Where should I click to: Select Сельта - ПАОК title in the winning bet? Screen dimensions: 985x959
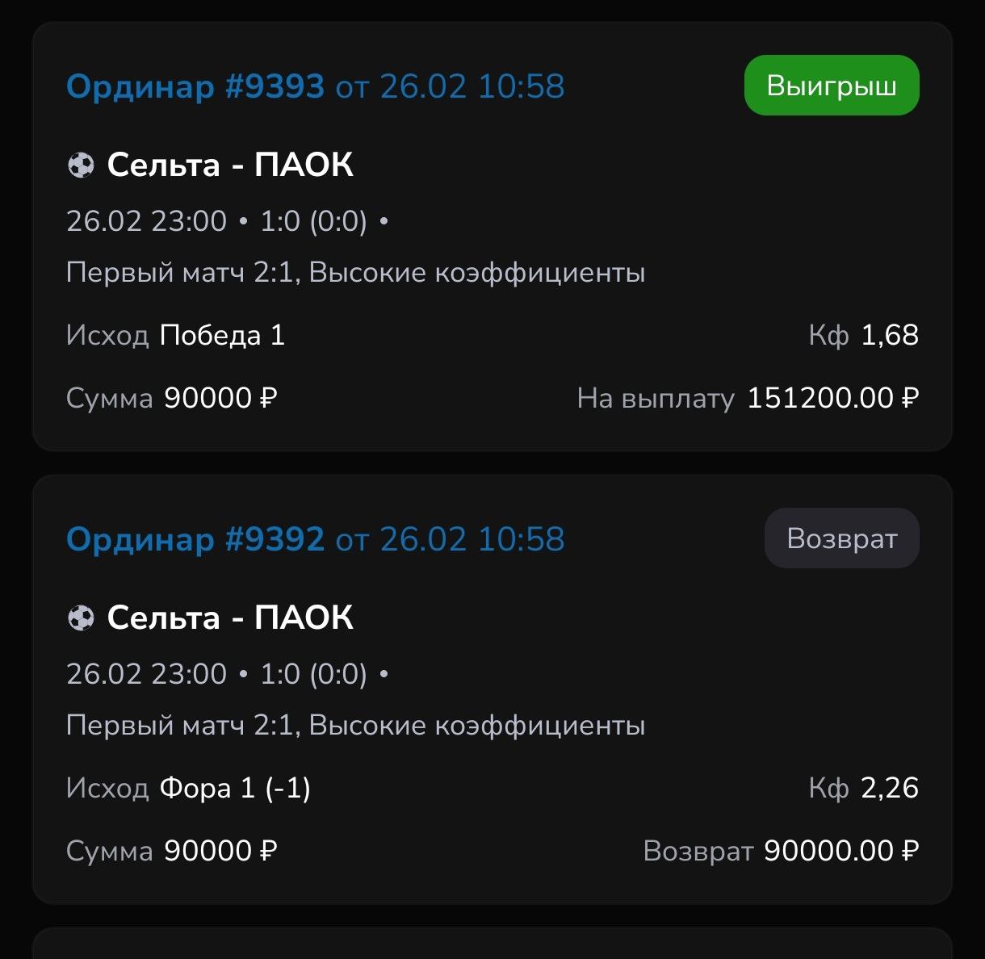(x=230, y=165)
